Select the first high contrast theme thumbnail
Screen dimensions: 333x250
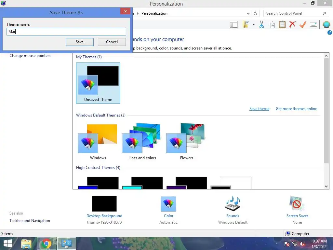point(98,183)
